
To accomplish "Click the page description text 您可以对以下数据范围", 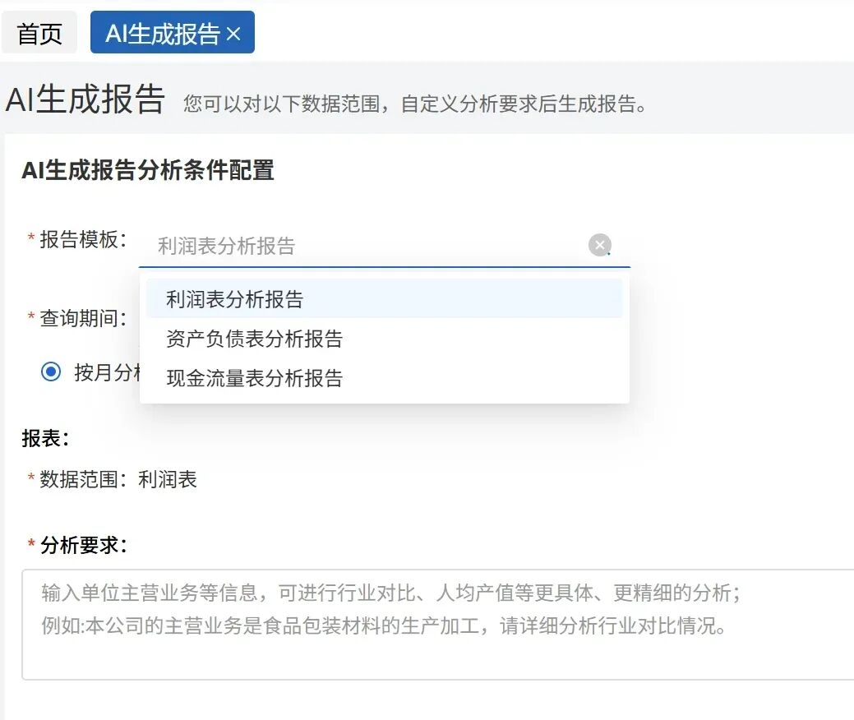I will (415, 104).
